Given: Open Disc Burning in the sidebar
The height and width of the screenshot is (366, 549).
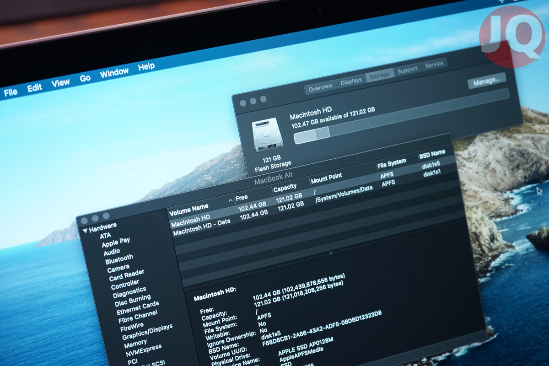Looking at the screenshot, I should pos(133,301).
